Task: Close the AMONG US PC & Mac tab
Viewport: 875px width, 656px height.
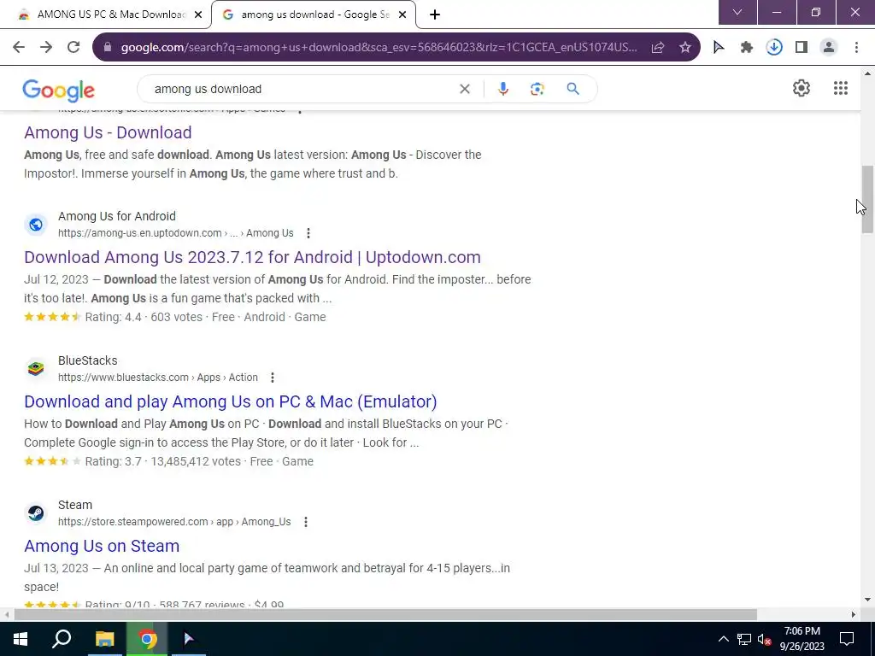Action: [x=198, y=15]
